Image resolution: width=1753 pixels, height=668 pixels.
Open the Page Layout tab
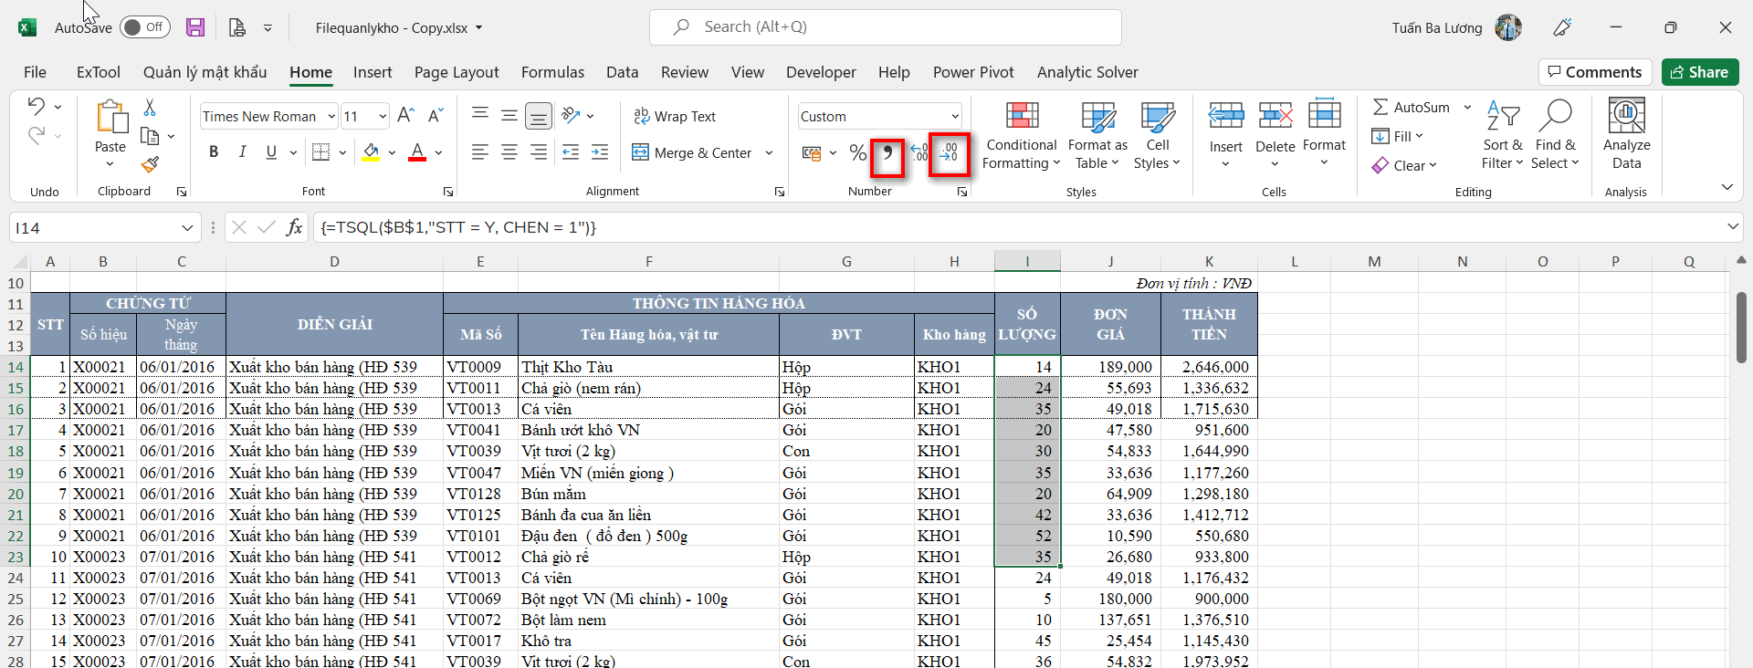click(x=457, y=72)
